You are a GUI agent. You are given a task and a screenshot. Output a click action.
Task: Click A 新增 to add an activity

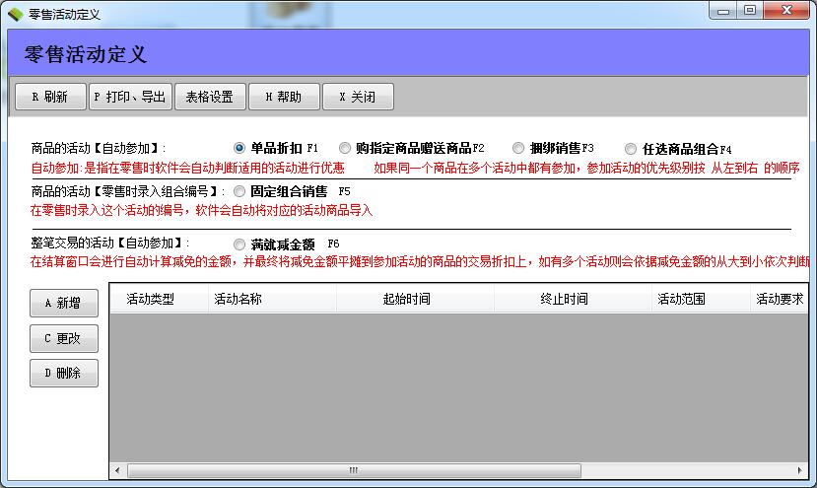click(64, 303)
